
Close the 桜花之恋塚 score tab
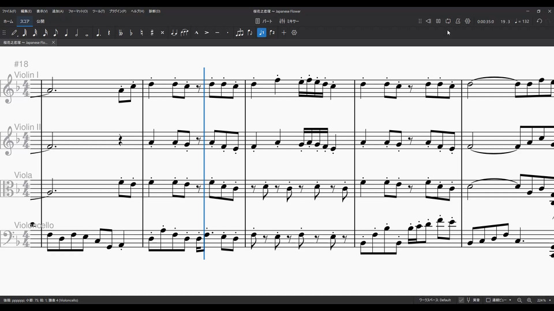[x=53, y=42]
